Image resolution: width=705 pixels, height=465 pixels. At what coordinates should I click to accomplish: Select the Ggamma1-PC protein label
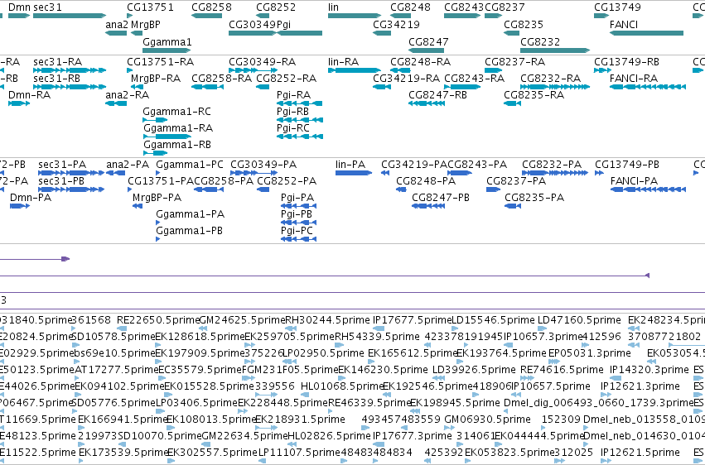point(190,165)
